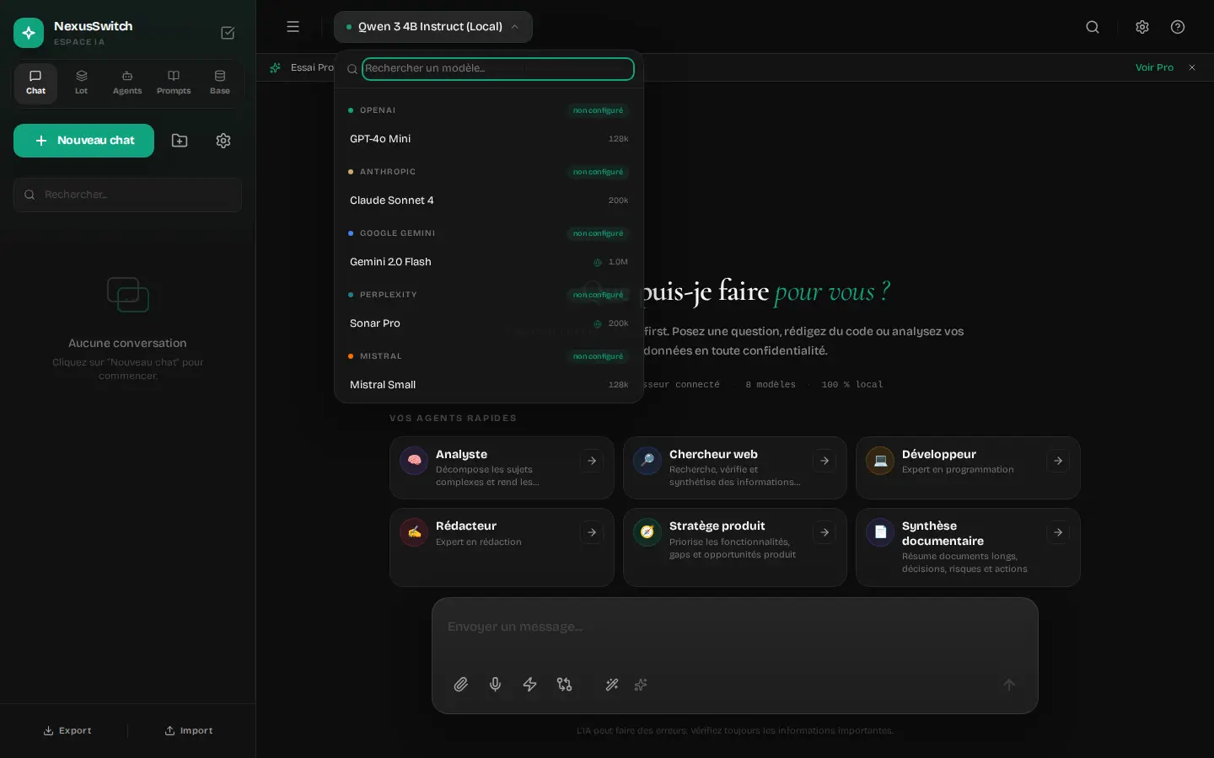This screenshot has width=1214, height=758.
Task: Toggle the sidebar hamburger menu
Action: 293,27
